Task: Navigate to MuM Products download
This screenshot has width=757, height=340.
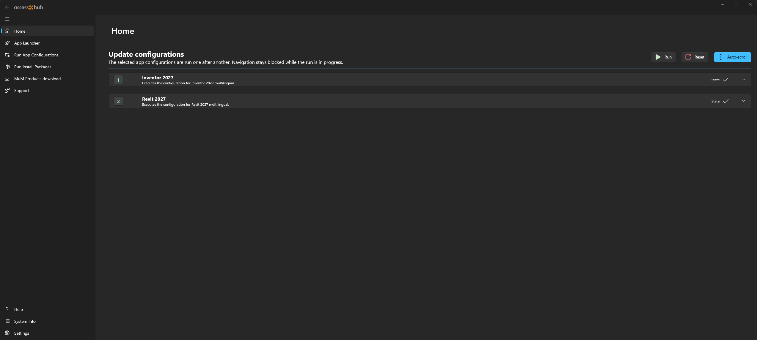Action: pos(48,78)
